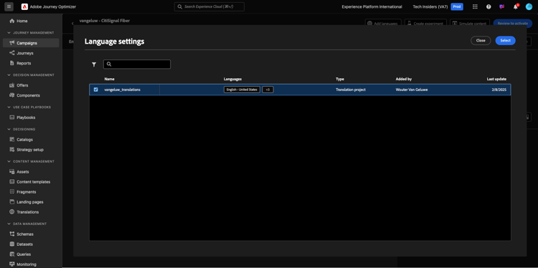Click the 2/8/2025 date cell
538x268 pixels.
point(499,90)
